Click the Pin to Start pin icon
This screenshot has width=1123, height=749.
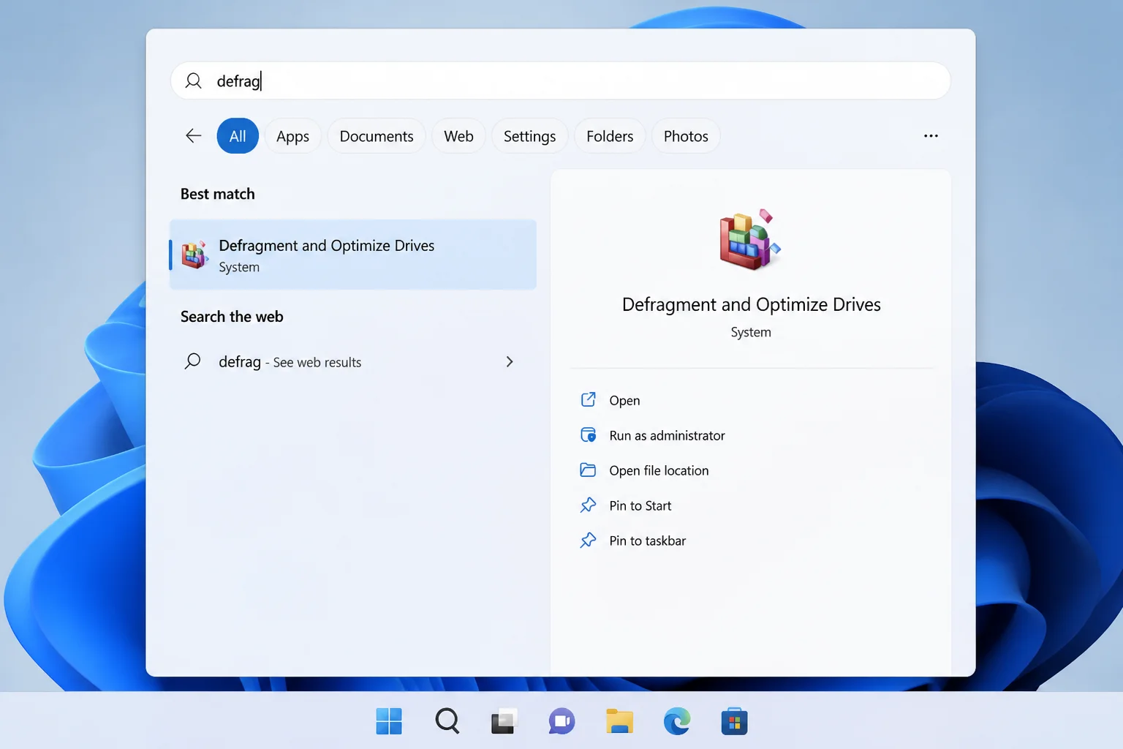click(588, 505)
